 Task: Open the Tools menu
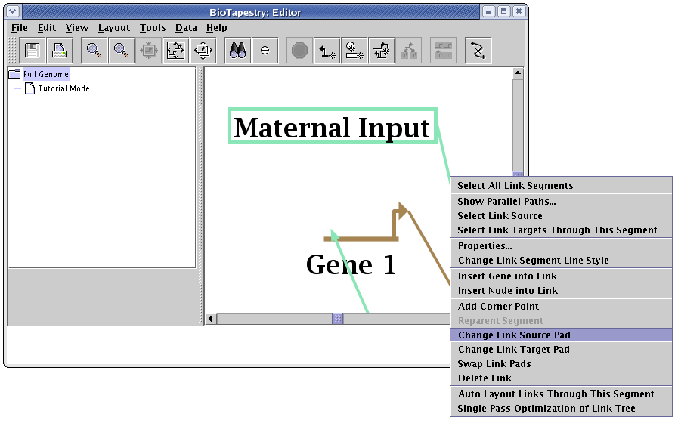153,28
